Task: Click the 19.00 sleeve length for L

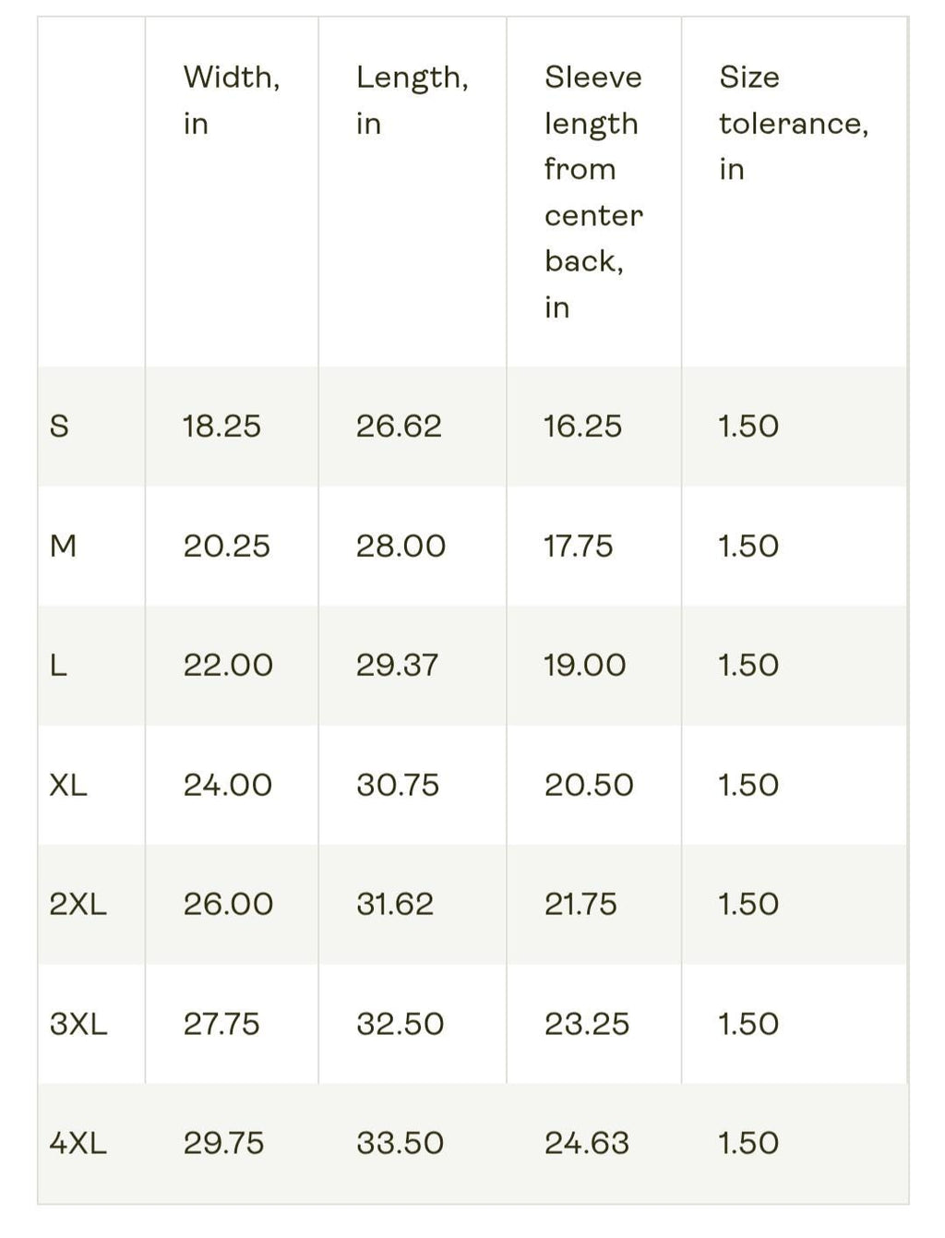Action: click(x=585, y=666)
